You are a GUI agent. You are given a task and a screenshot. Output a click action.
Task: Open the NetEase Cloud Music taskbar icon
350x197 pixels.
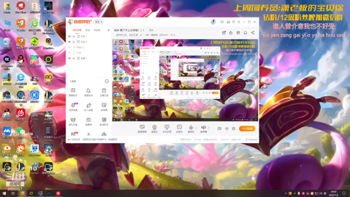click(x=58, y=193)
